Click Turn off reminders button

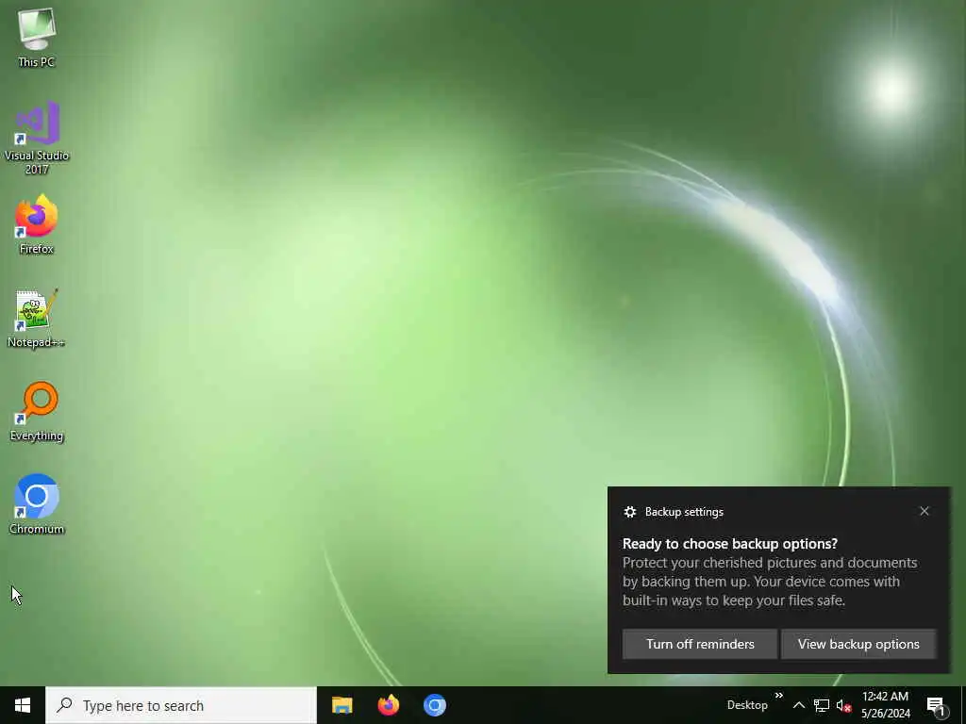click(700, 644)
